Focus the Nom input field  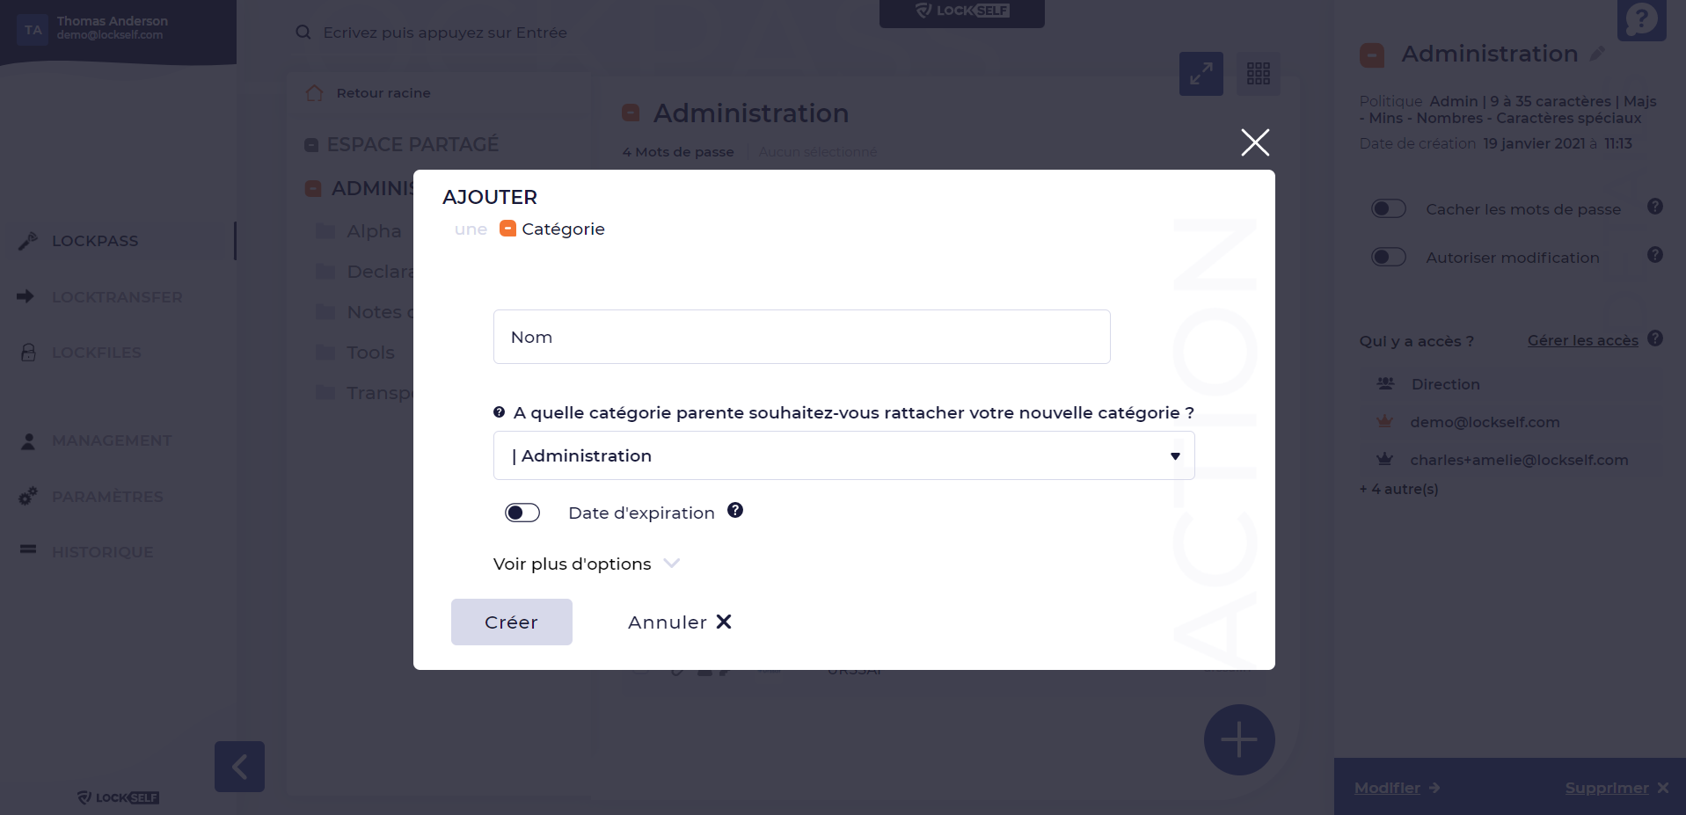pos(801,337)
